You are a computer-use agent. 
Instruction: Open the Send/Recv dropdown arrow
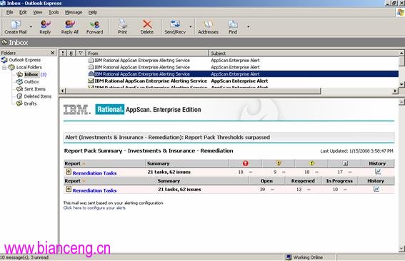coord(191,26)
